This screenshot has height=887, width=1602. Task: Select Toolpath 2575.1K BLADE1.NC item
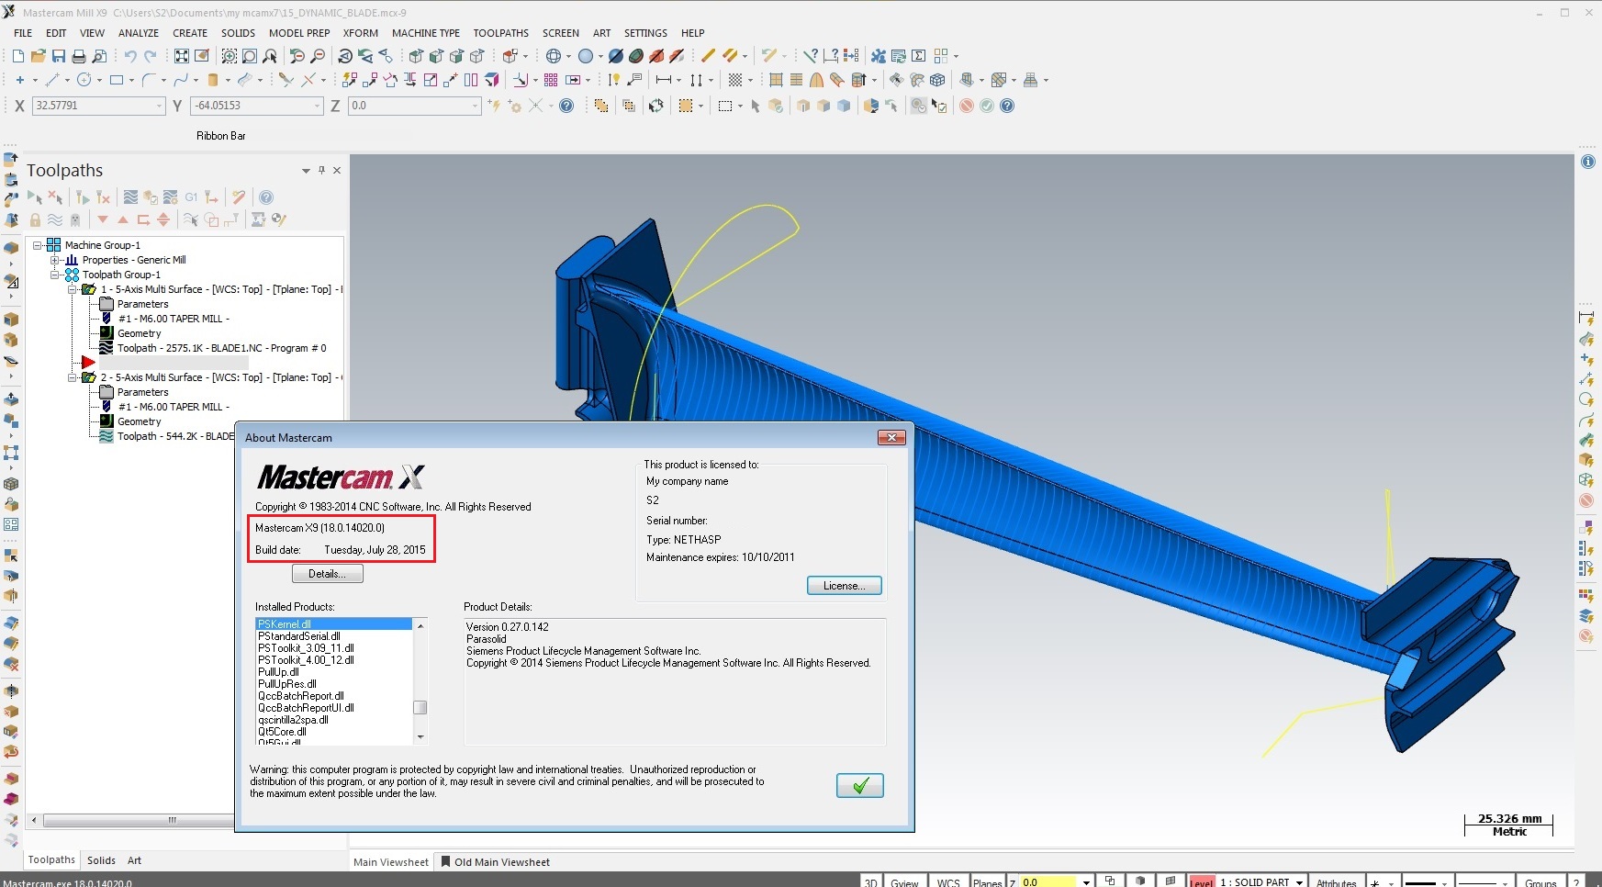click(x=221, y=348)
